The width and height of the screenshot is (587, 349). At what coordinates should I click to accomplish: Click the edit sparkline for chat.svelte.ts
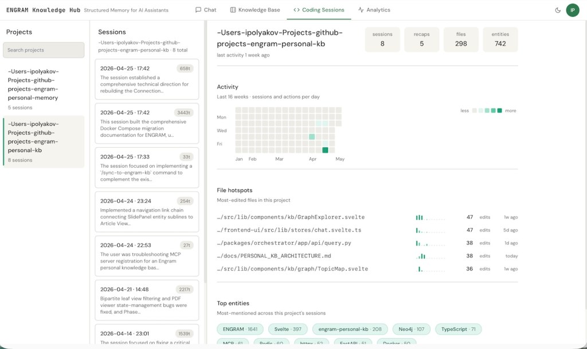click(x=431, y=230)
